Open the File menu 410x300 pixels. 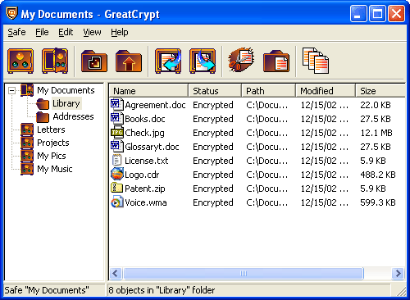[x=42, y=32]
